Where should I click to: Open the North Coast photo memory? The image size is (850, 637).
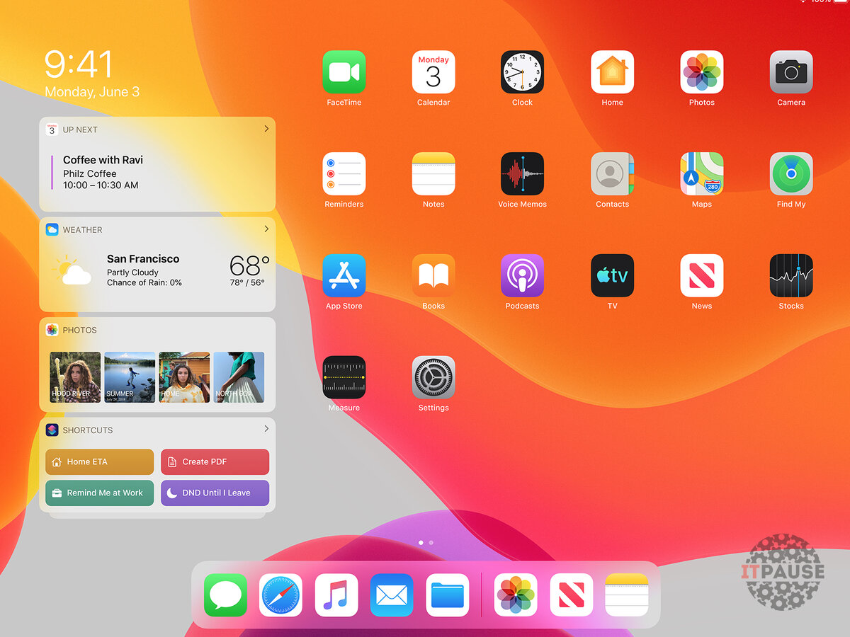(239, 377)
